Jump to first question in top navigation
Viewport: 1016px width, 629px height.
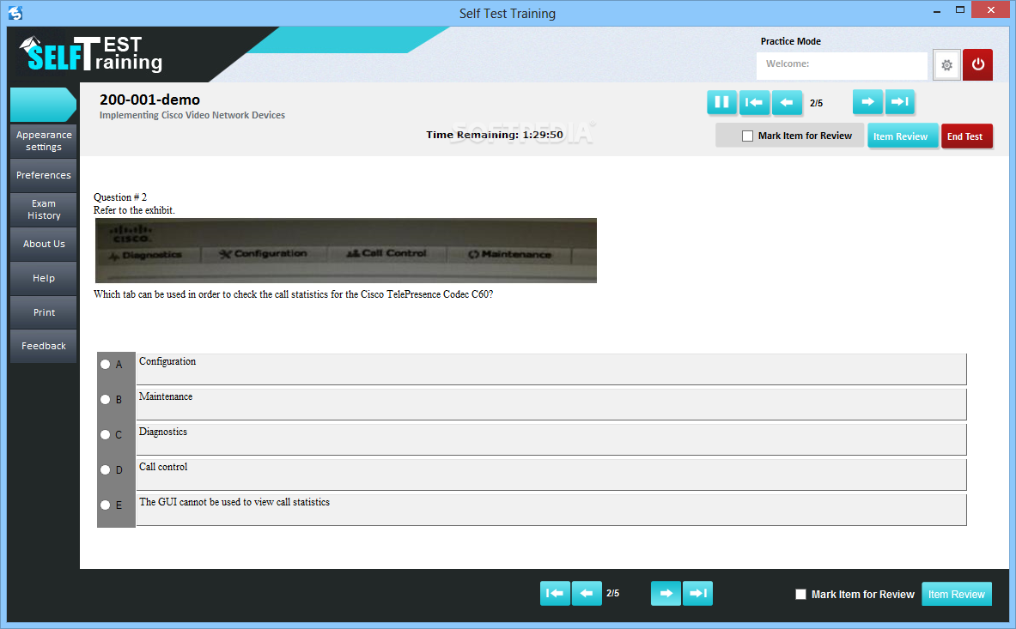[754, 102]
